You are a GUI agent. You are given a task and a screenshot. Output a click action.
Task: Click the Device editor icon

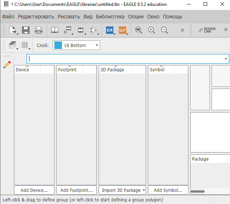[68, 30]
